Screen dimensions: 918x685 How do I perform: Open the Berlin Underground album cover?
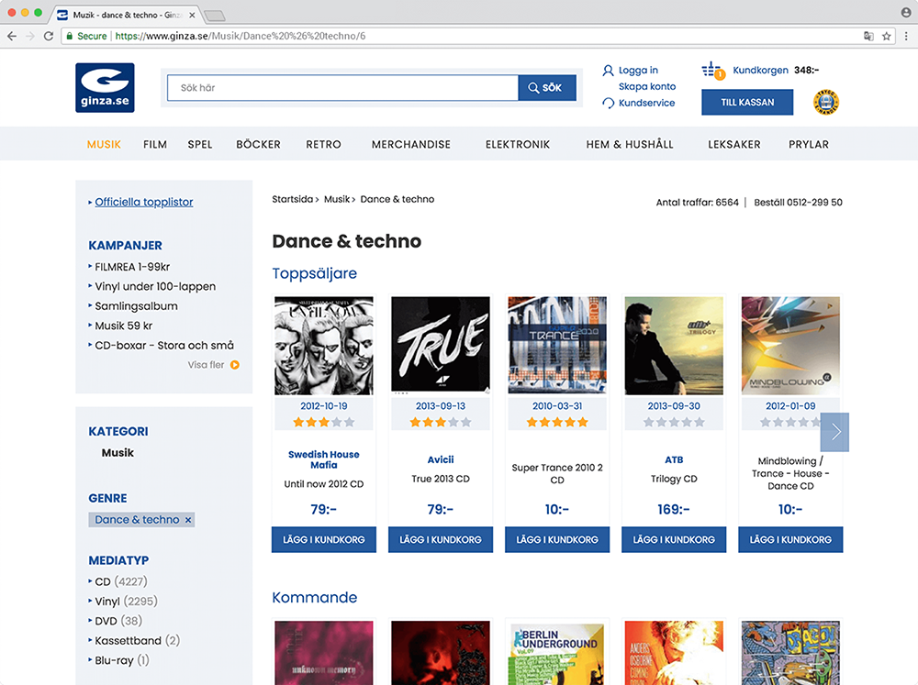557,653
